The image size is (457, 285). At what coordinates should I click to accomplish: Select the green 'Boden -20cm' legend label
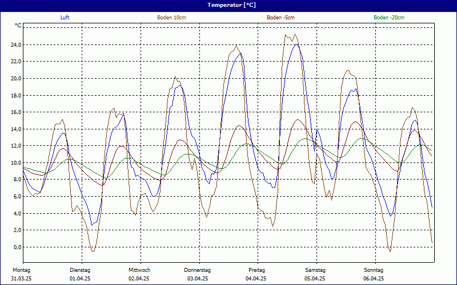point(389,18)
